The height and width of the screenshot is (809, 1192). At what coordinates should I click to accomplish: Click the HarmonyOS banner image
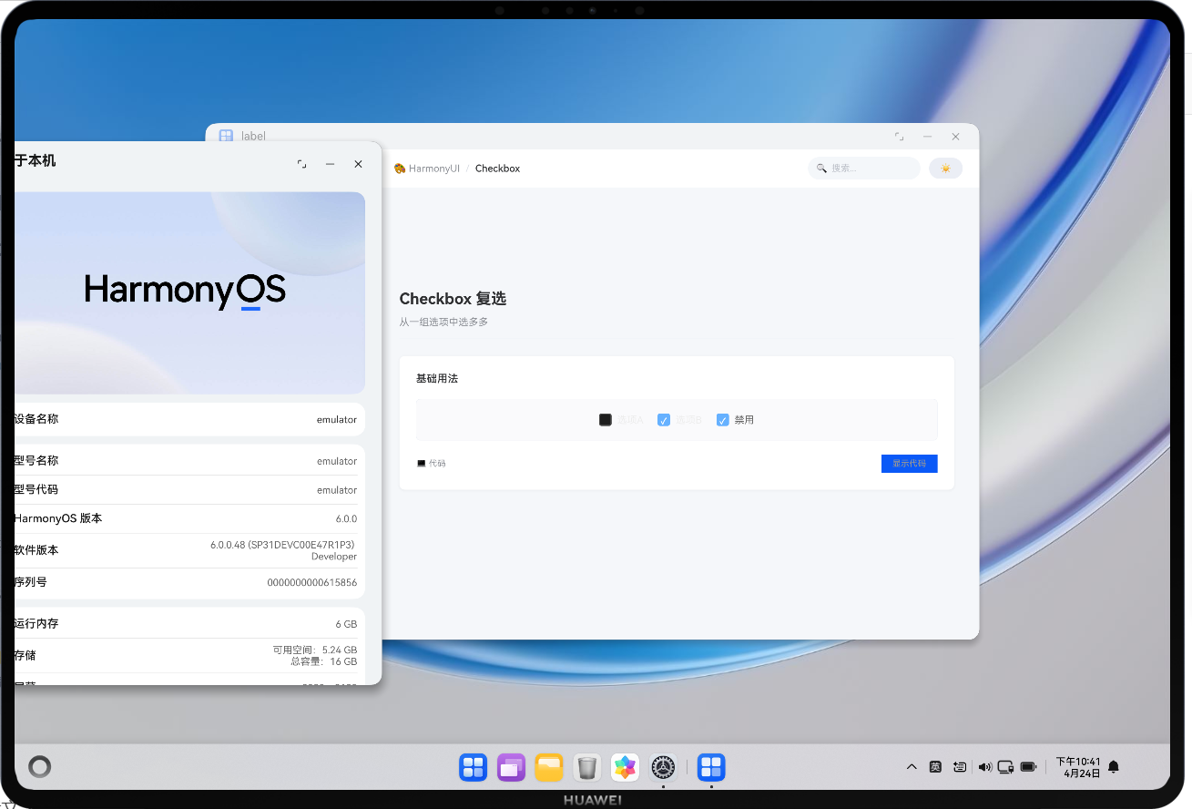(x=189, y=292)
